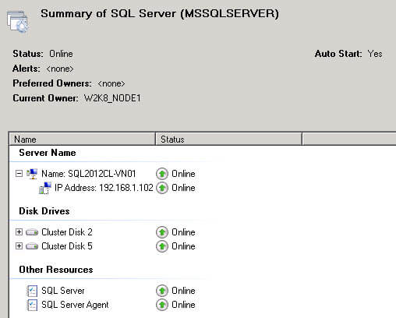Click the Summary of SQL Server (MSSQLSERVER) title
The image size is (396, 318).
160,13
